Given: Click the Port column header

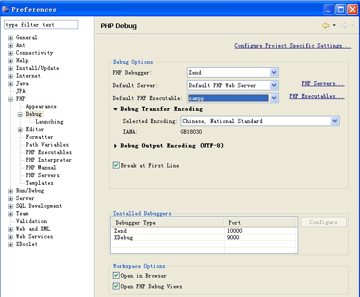Looking at the screenshot, I should click(x=260, y=222).
